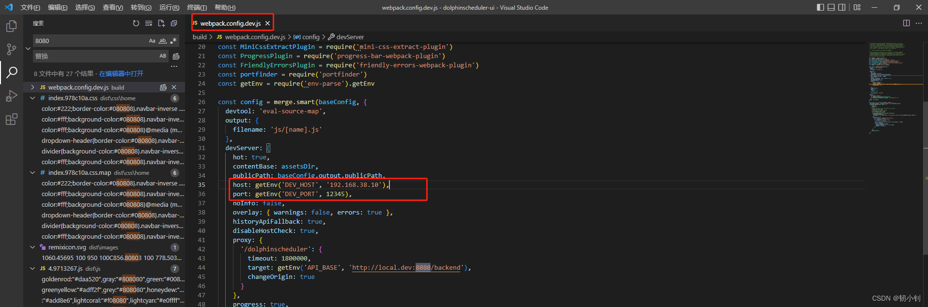Open the 帮助(H) menu

click(225, 7)
